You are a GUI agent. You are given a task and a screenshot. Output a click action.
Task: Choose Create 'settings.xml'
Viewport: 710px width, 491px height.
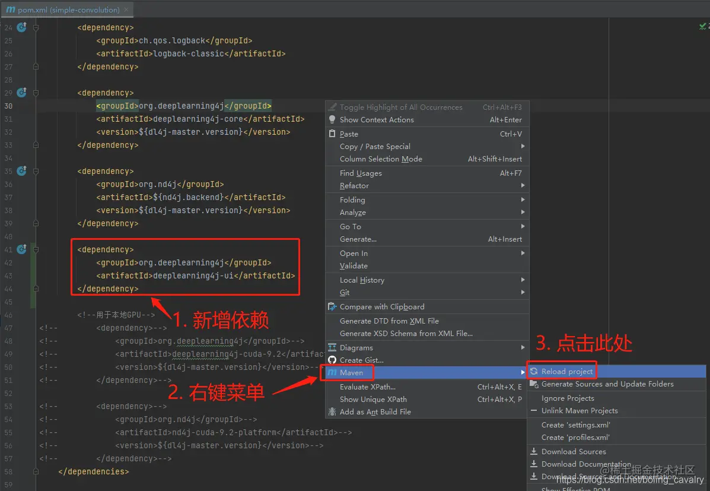click(x=617, y=425)
